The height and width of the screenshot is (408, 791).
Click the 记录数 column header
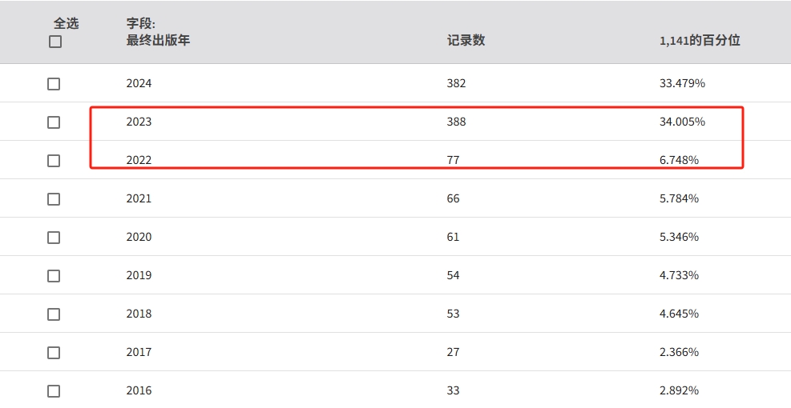(466, 40)
